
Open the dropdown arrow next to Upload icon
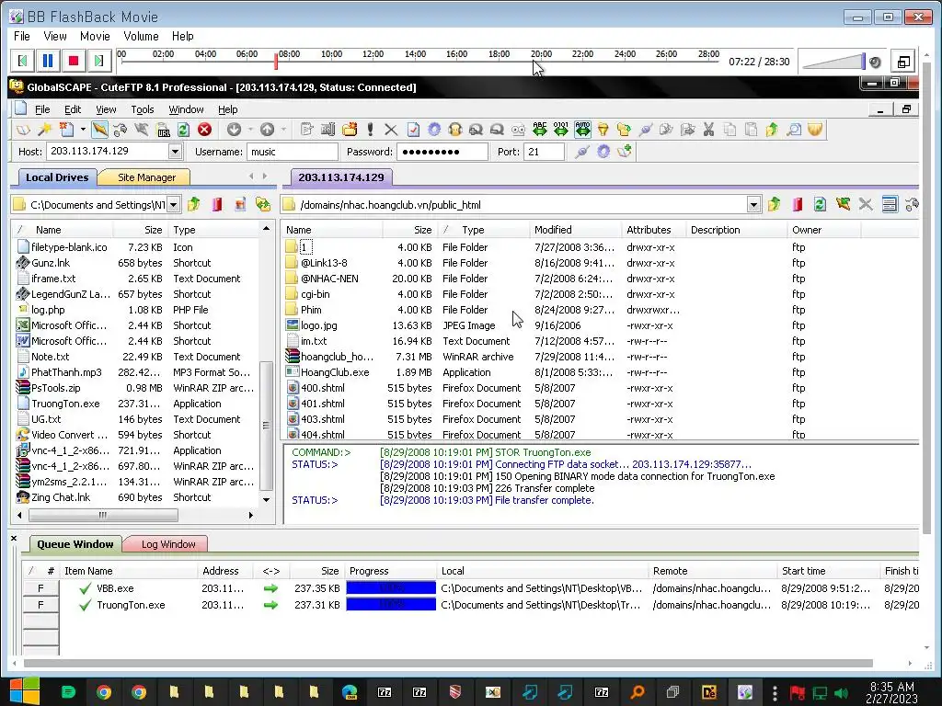[283, 130]
